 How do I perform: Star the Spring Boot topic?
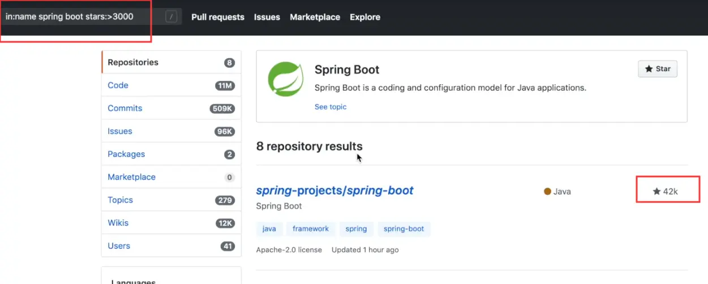click(x=657, y=69)
